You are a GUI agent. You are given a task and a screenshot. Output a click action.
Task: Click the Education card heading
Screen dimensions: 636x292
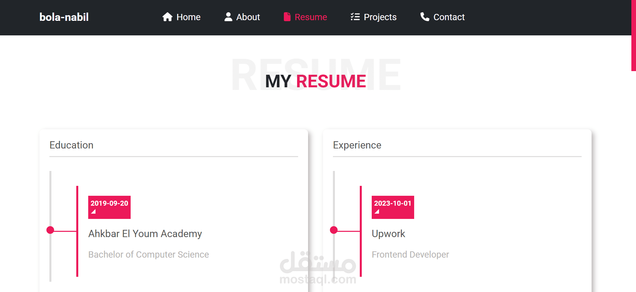[x=71, y=145]
